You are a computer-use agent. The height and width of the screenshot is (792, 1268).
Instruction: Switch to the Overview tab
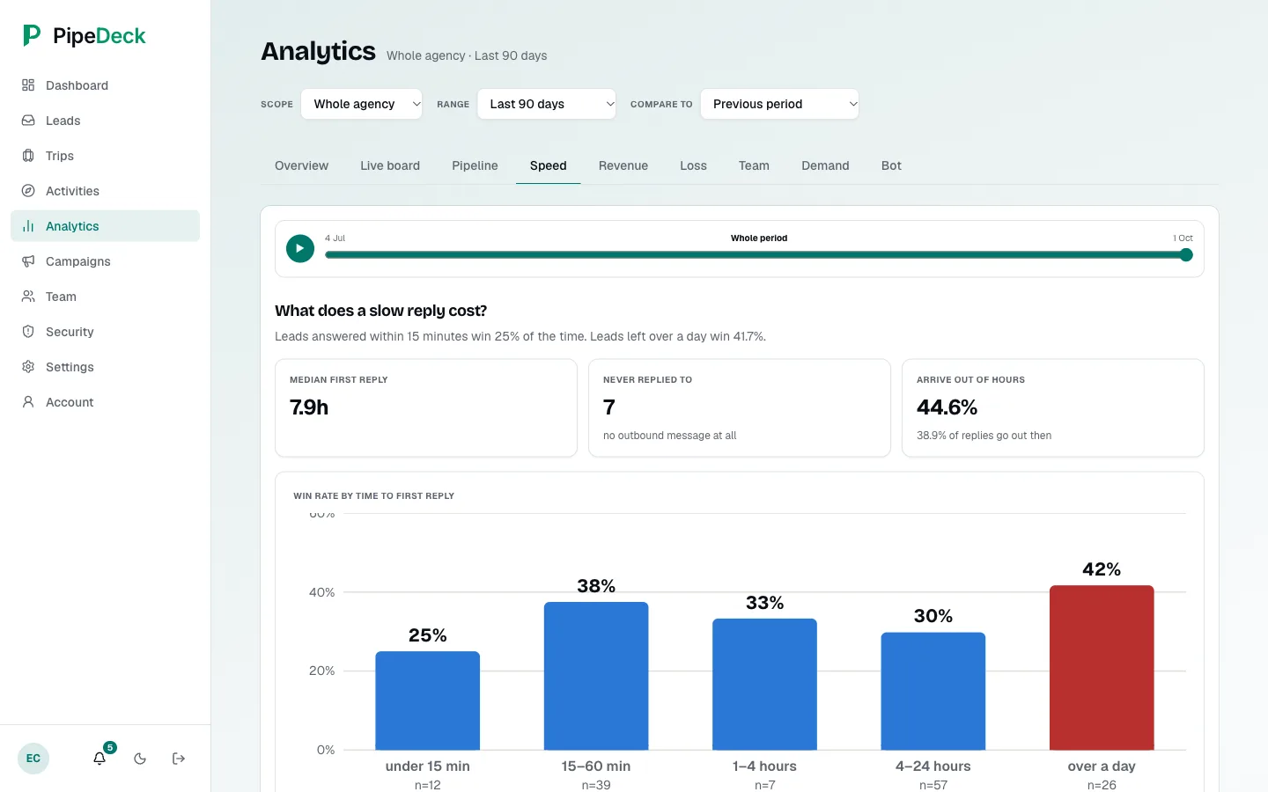click(x=301, y=165)
